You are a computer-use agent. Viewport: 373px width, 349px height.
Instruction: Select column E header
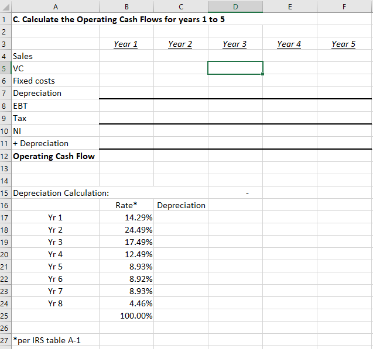pyautogui.click(x=290, y=6)
